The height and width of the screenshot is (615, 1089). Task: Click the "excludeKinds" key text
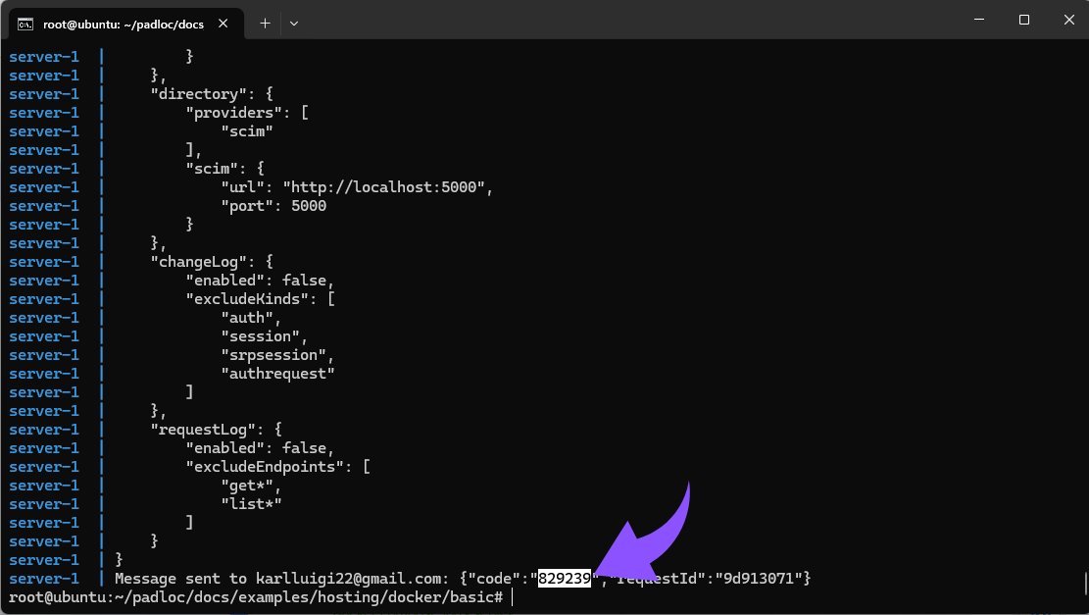(x=247, y=299)
